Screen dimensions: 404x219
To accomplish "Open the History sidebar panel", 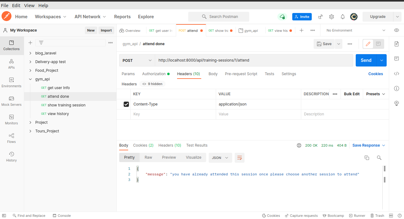I will 11,157.
